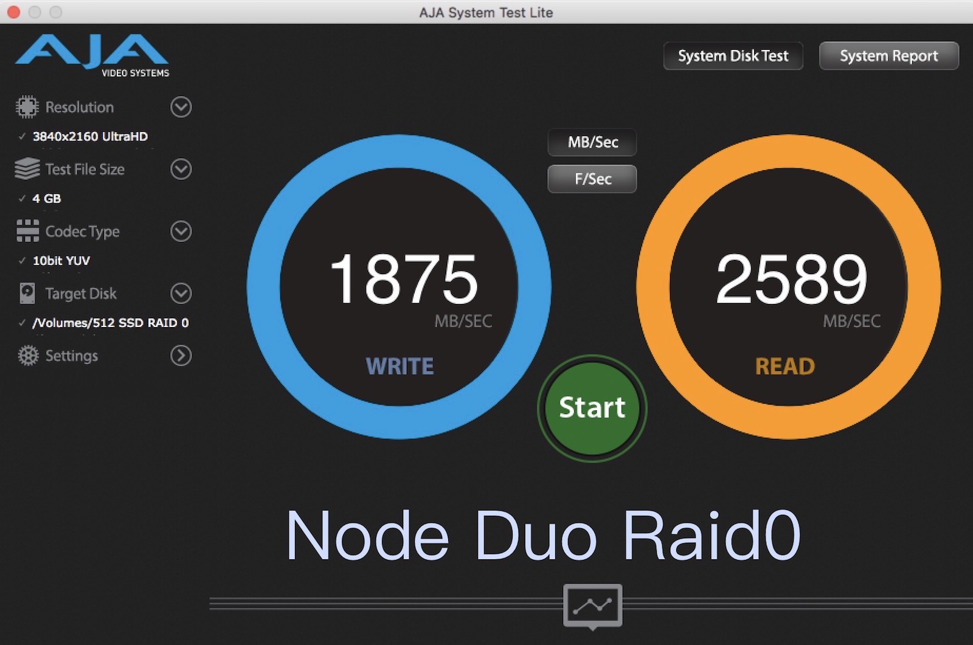Select the 4 GB file size option

click(46, 199)
